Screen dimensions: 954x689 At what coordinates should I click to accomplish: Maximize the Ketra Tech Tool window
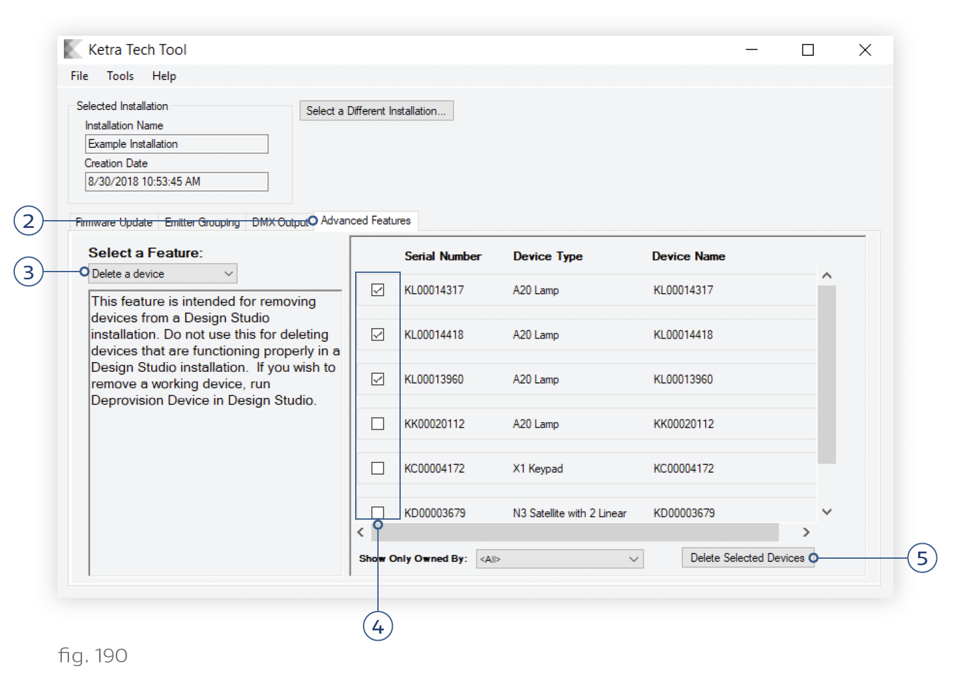tap(808, 49)
